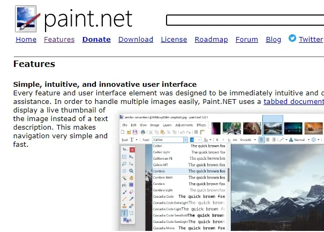Follow the Download link

point(135,40)
